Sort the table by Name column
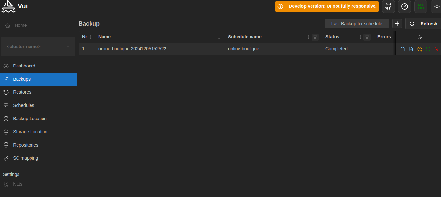This screenshot has height=197, width=441. [219, 37]
